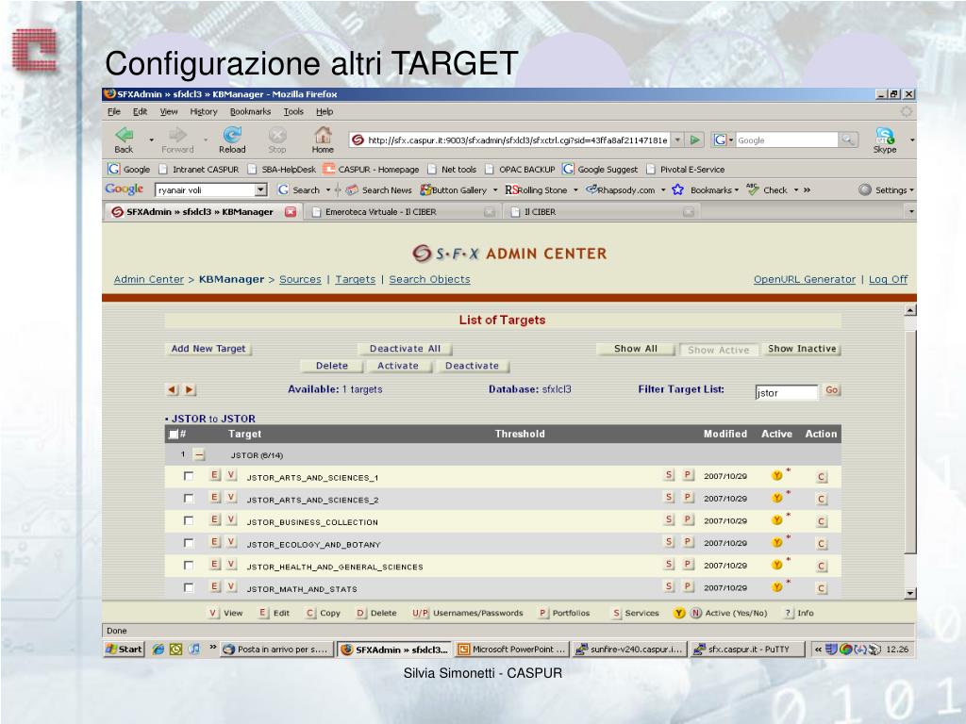Click next page right arrow in target list
966x724 pixels.
pos(190,389)
